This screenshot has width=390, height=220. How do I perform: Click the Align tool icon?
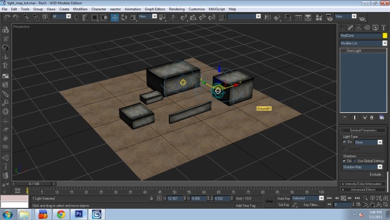click(277, 17)
